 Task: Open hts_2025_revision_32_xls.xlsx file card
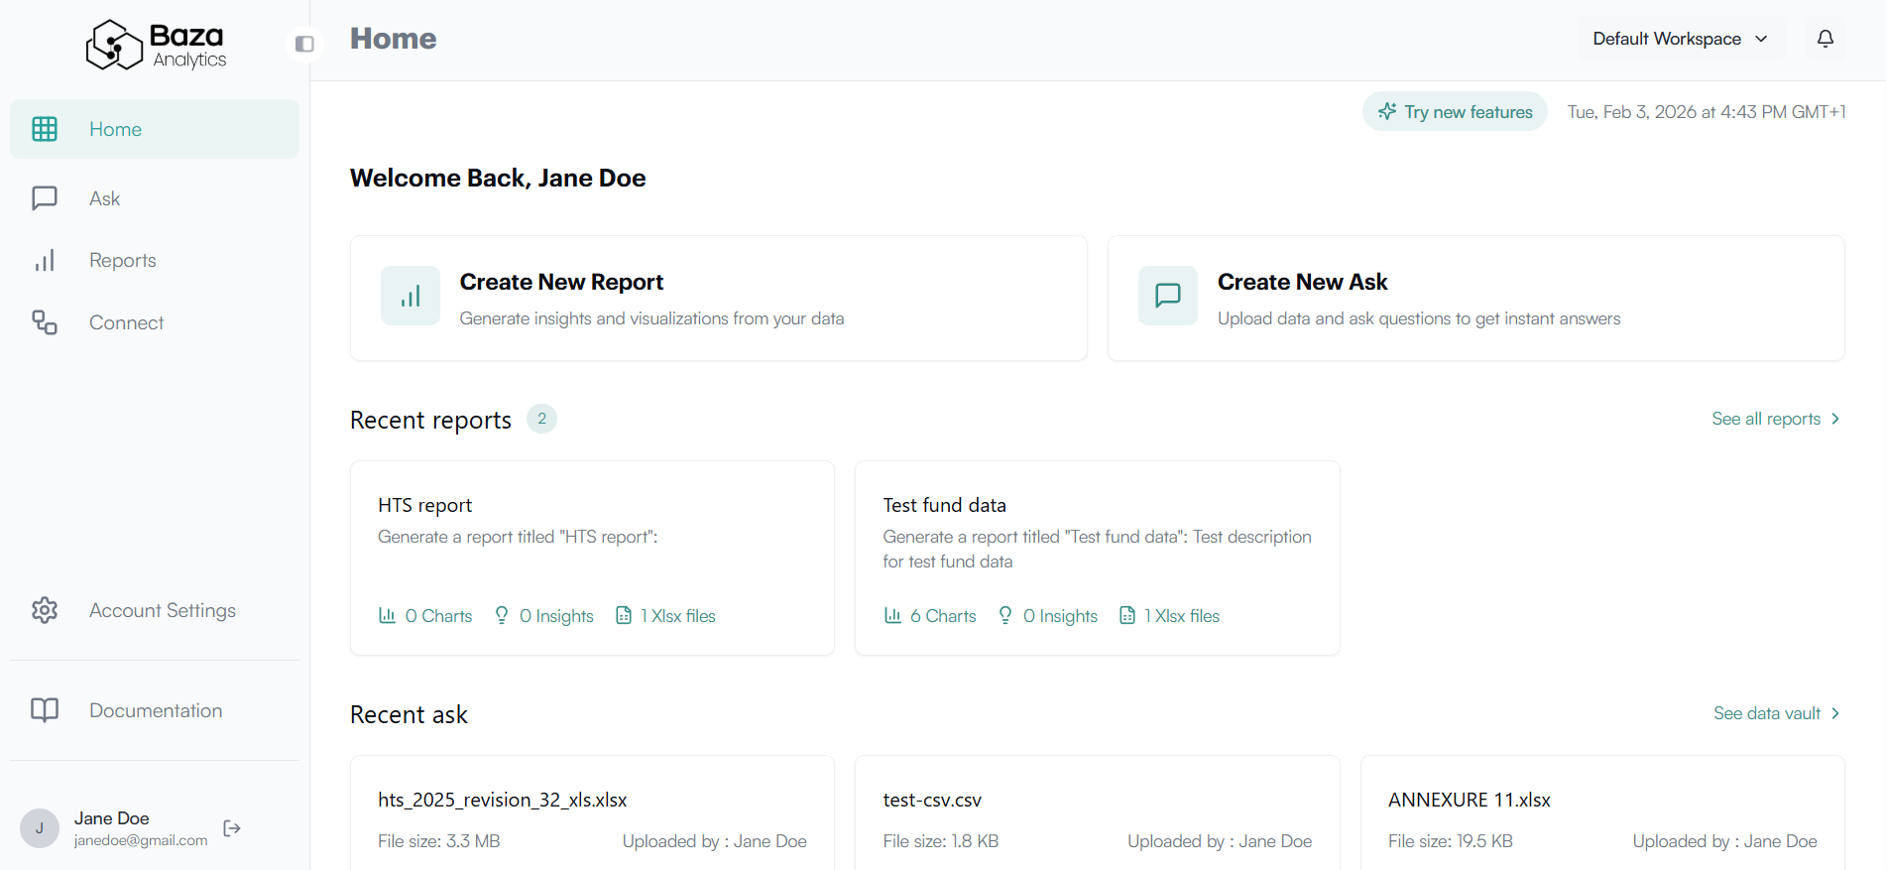pos(592,813)
